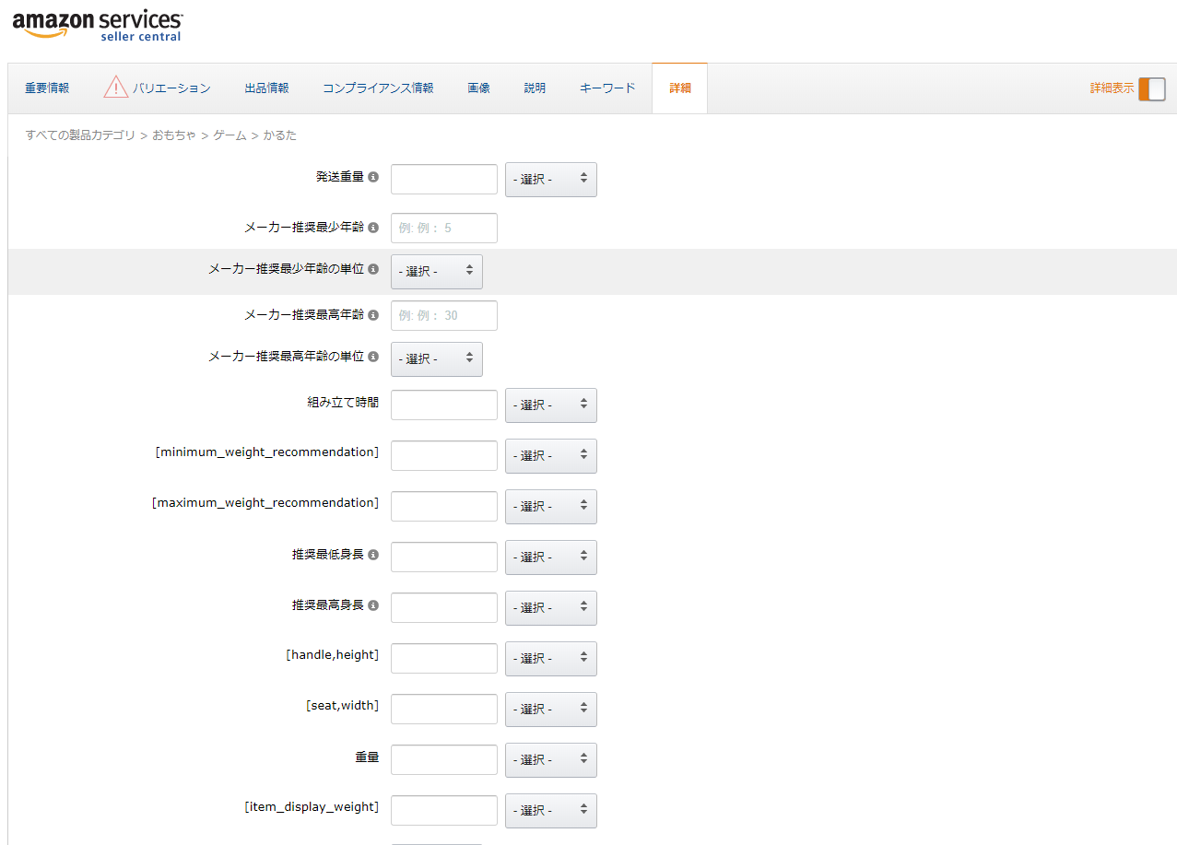Screen dimensions: 1177x845
Task: Click info icon beside メーカー推奨最少年齢
Action: [x=373, y=228]
